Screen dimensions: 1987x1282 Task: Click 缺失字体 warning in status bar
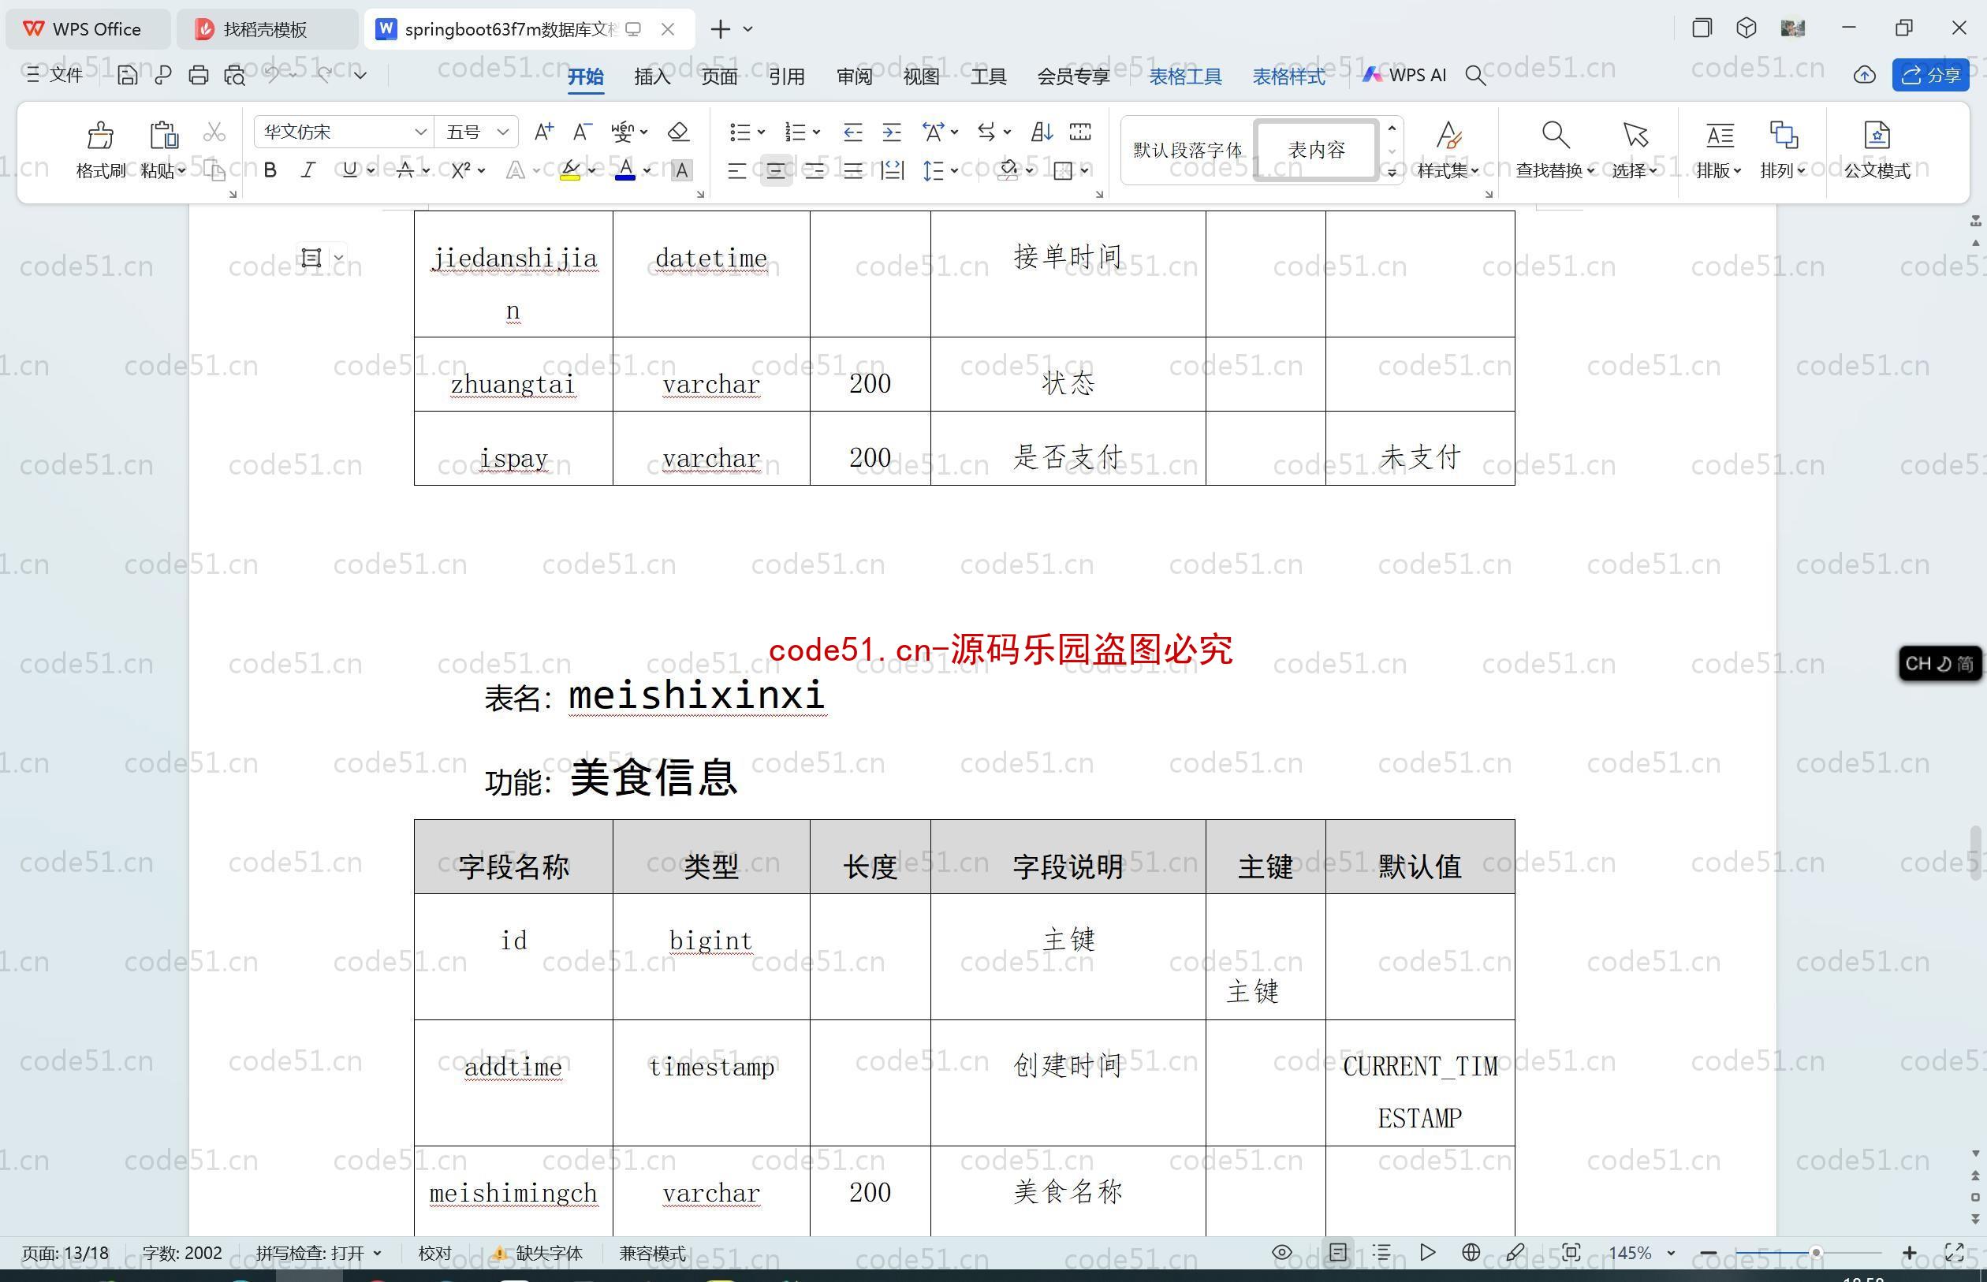(538, 1253)
